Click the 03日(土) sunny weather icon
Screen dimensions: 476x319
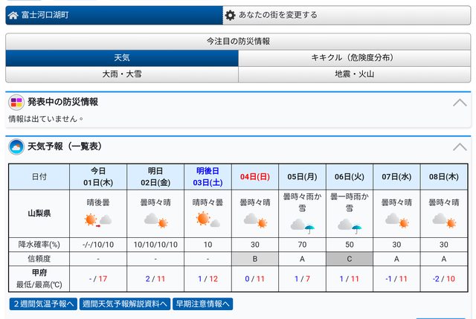(x=208, y=220)
